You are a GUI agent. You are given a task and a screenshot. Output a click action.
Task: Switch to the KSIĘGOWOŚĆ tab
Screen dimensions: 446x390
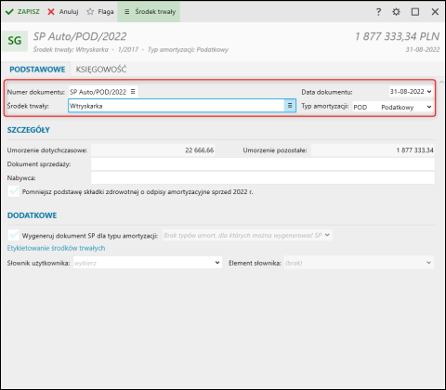point(101,70)
